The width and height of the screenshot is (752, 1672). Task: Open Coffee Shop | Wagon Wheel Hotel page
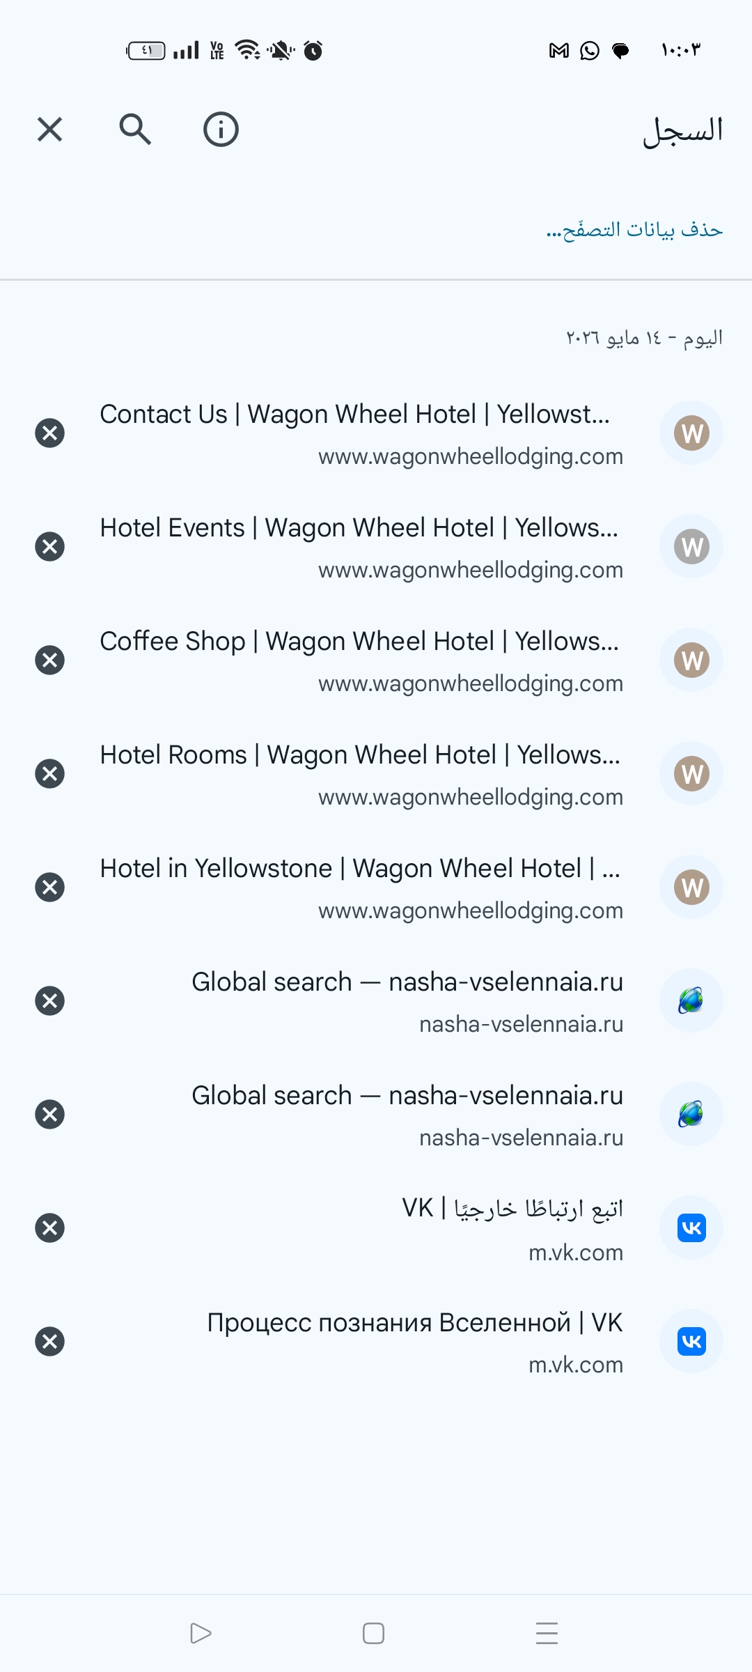(361, 660)
